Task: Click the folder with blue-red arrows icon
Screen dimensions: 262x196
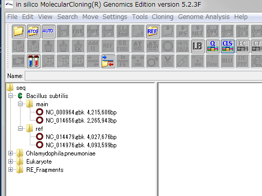Action: pos(108,61)
